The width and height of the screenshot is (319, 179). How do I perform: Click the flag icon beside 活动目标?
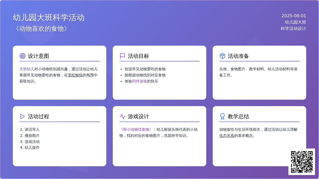(123, 56)
